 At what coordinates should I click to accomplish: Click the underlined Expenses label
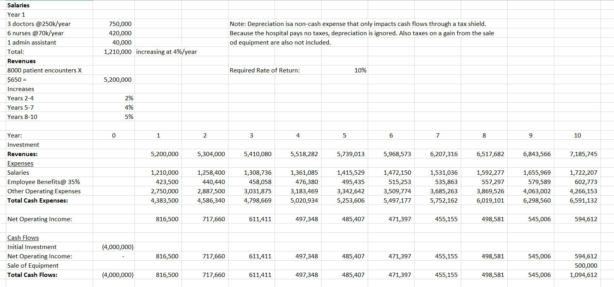tap(20, 163)
